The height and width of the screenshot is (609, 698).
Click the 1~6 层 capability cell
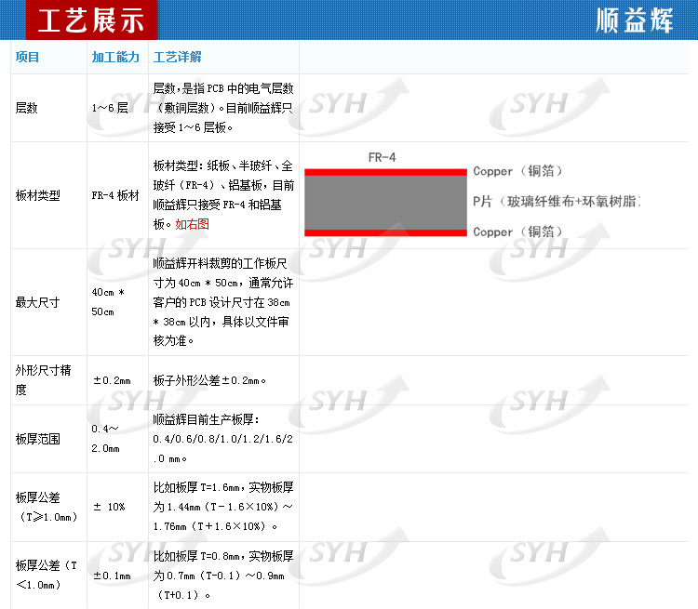point(110,108)
